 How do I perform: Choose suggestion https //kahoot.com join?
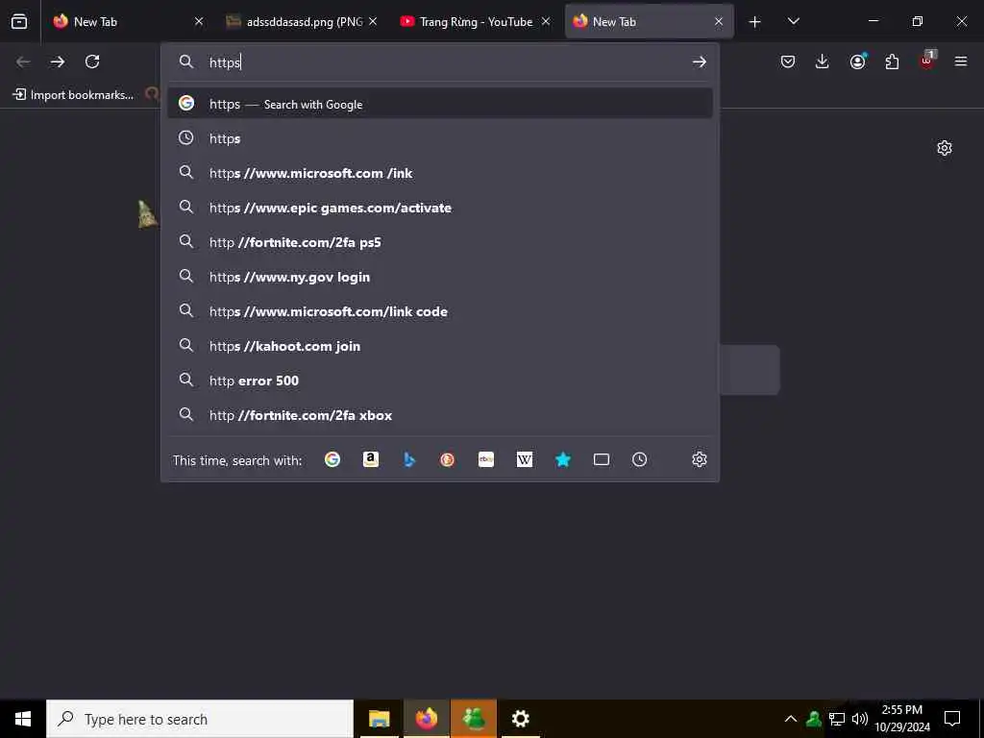(439, 346)
